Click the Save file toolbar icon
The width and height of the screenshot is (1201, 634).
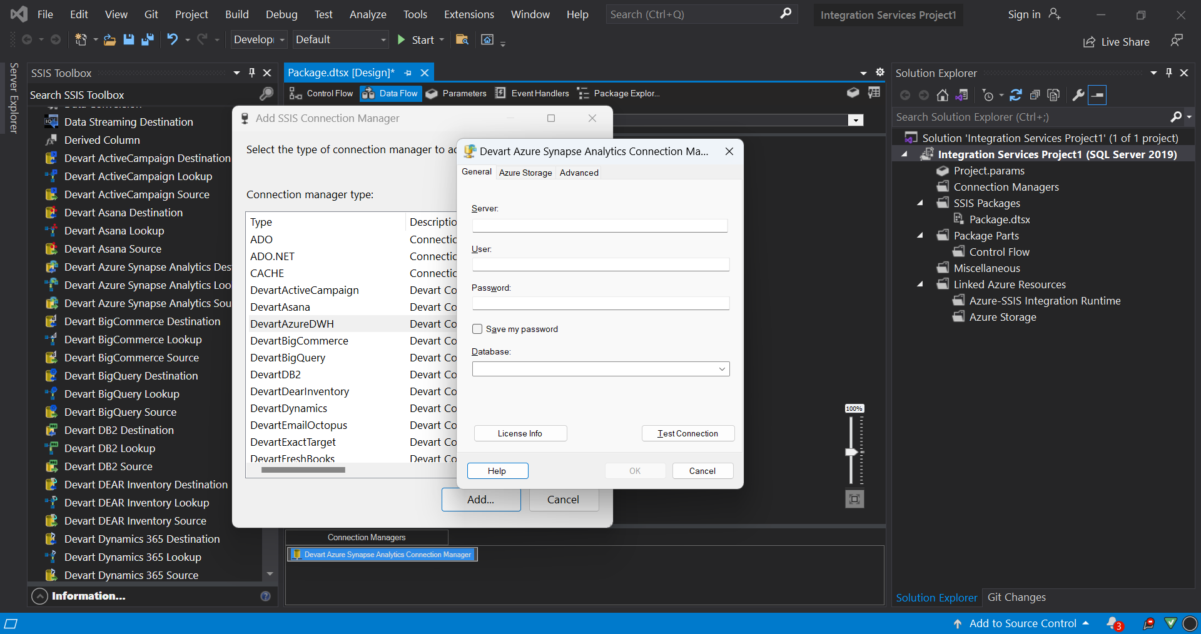(129, 40)
